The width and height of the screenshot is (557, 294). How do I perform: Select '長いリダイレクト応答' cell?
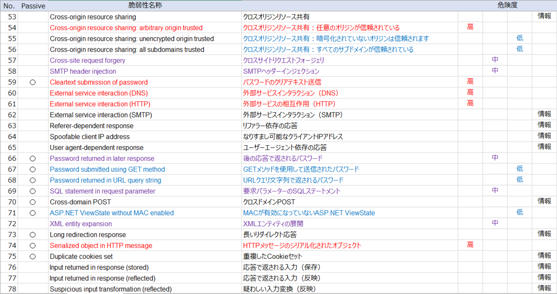350,235
